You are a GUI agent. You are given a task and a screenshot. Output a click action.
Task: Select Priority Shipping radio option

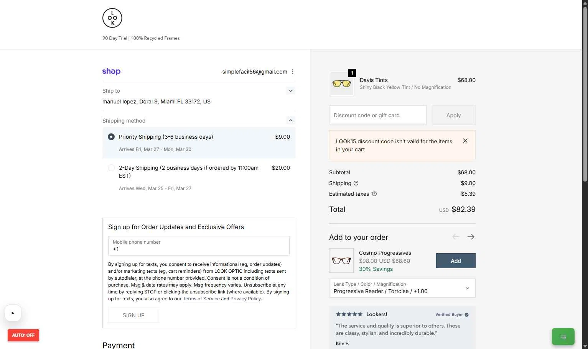point(111,137)
